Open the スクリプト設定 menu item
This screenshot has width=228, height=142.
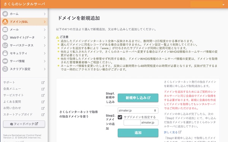tap(24, 69)
